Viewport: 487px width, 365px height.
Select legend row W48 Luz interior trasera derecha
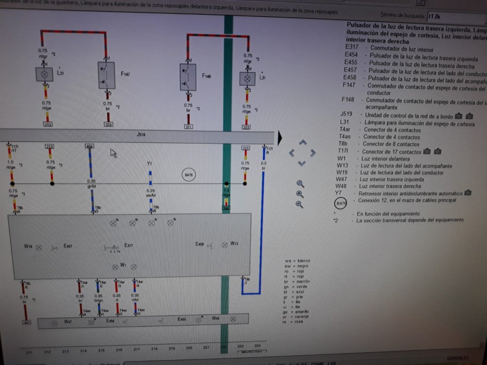coord(378,186)
